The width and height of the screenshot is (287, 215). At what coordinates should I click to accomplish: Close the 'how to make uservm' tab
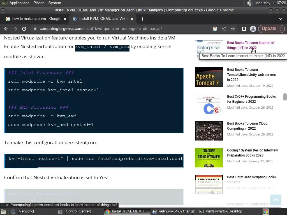pyautogui.click(x=65, y=19)
